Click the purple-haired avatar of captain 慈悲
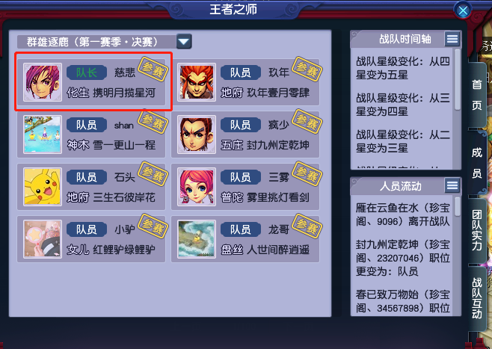Screen dimensions: 492x349 click(x=43, y=82)
